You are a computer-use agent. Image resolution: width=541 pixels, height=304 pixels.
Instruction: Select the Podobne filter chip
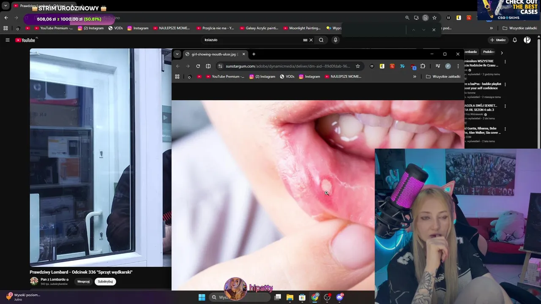click(x=489, y=52)
